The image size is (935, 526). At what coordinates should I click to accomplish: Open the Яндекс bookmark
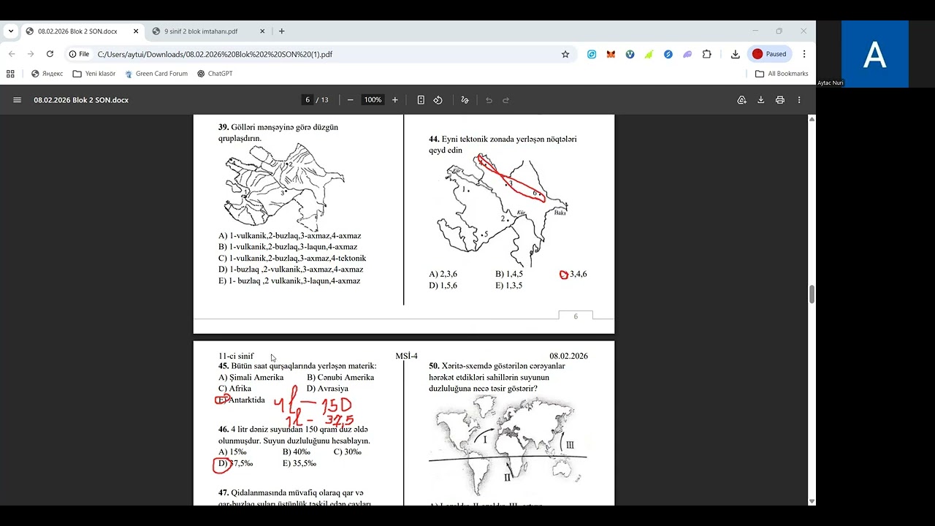point(47,74)
